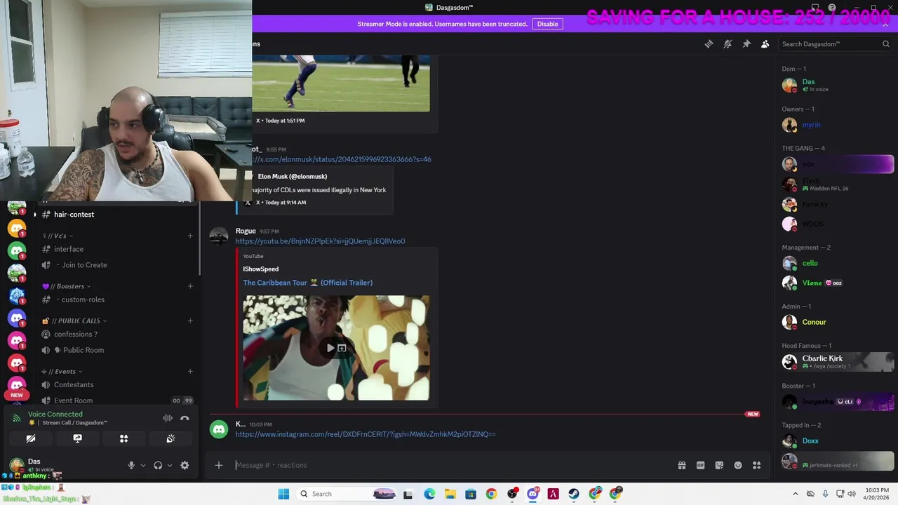Open Steam from the taskbar
Screen dimensions: 898x505
coord(574,494)
